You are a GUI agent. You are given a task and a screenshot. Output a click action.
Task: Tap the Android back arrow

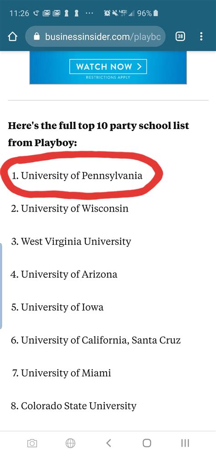click(x=108, y=443)
